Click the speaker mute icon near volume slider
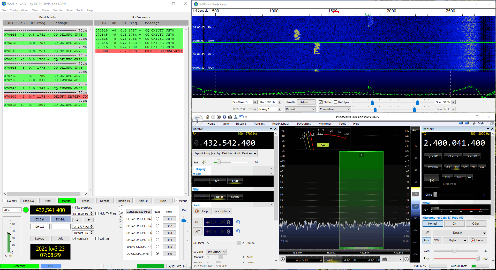Image resolution: width=496 pixels, height=270 pixels. tap(204, 162)
